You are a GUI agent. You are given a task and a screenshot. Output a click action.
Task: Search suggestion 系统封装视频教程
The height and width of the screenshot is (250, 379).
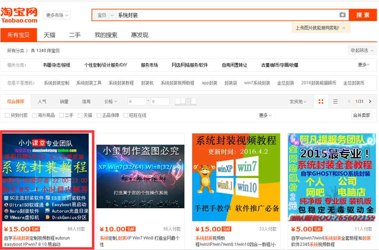177,83
